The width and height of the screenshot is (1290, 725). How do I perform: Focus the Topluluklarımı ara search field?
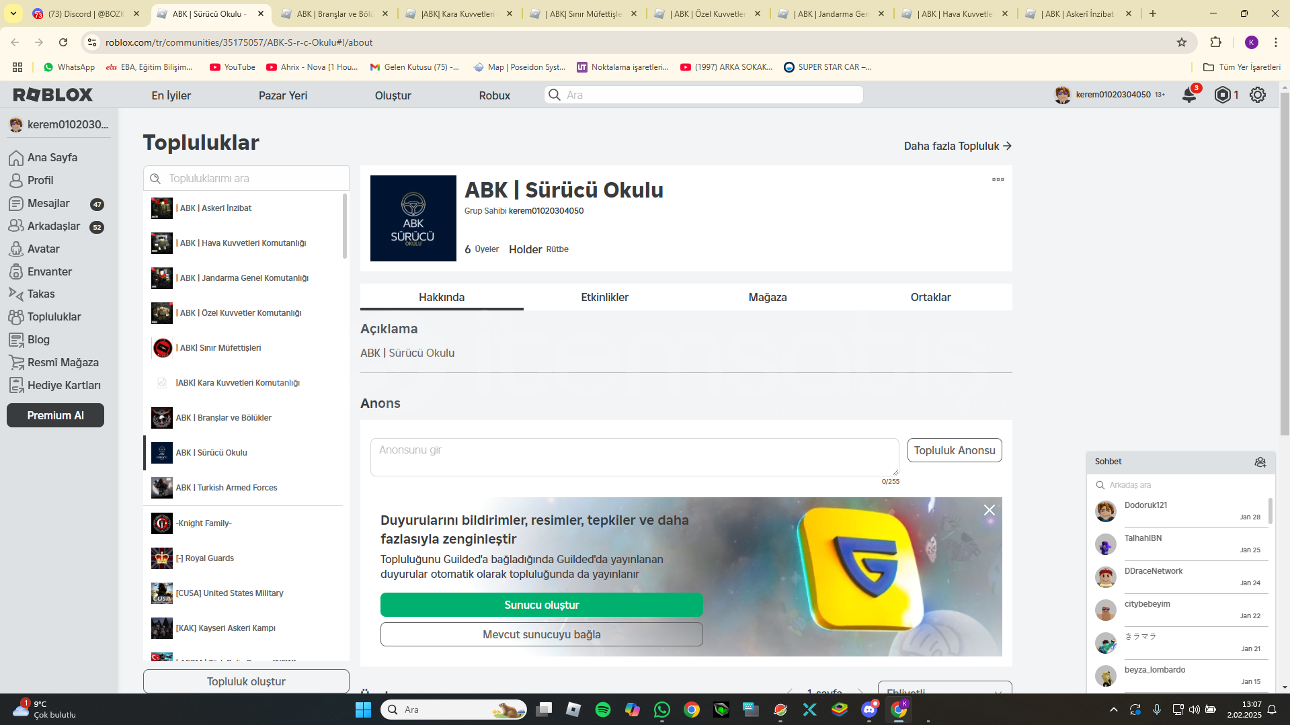pos(246,178)
